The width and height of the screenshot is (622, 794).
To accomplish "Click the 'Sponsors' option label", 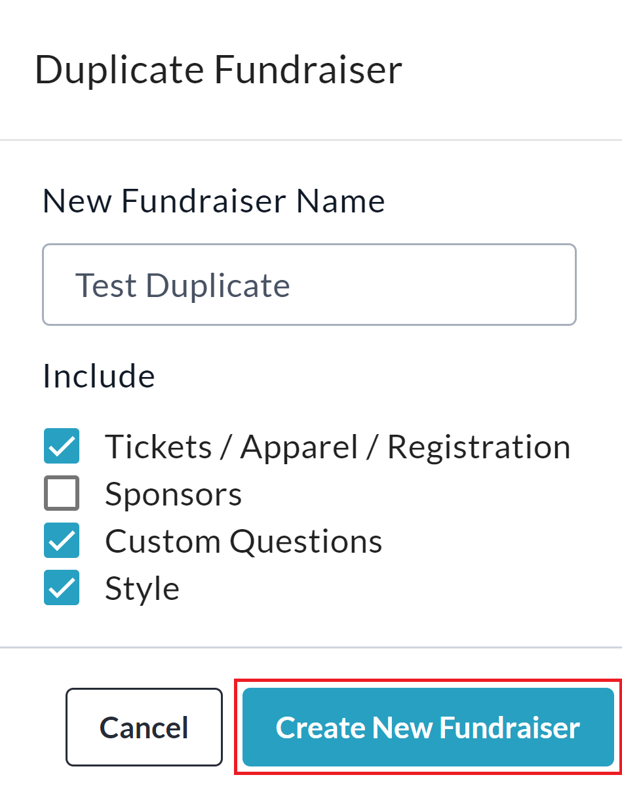I will tap(173, 494).
